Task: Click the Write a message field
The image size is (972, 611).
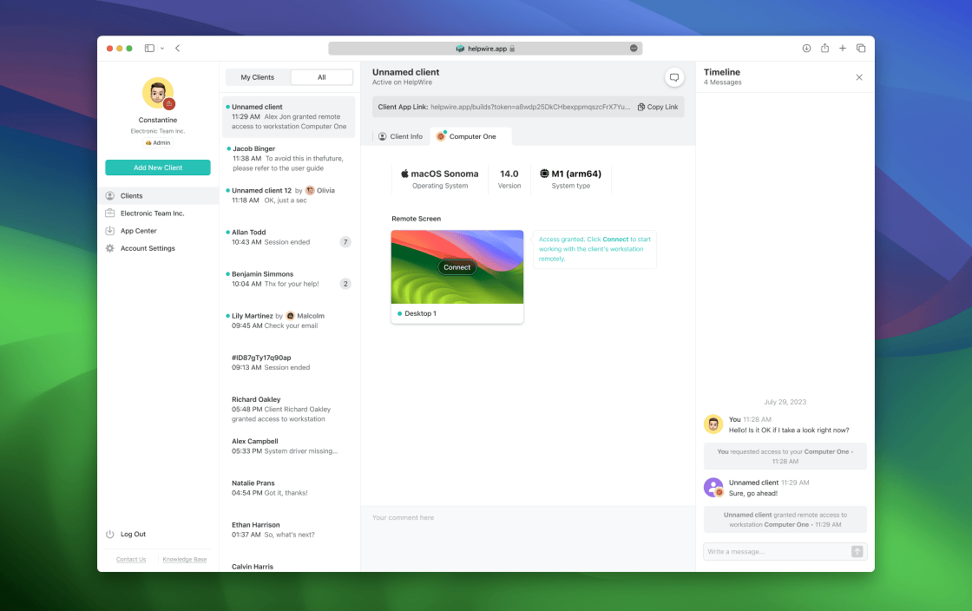Action: 776,551
